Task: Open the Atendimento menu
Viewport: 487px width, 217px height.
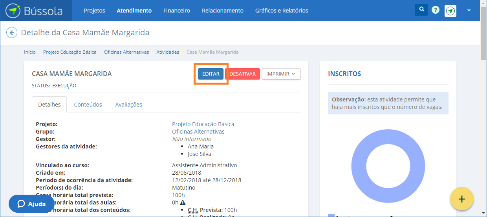Action: [x=134, y=11]
